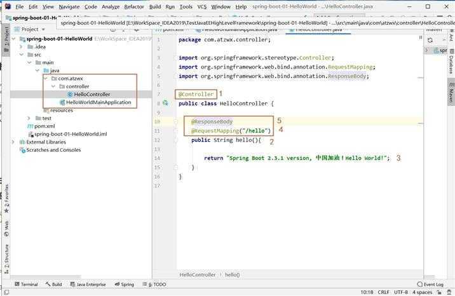Click the HelloController class icon in tree

click(x=70, y=94)
